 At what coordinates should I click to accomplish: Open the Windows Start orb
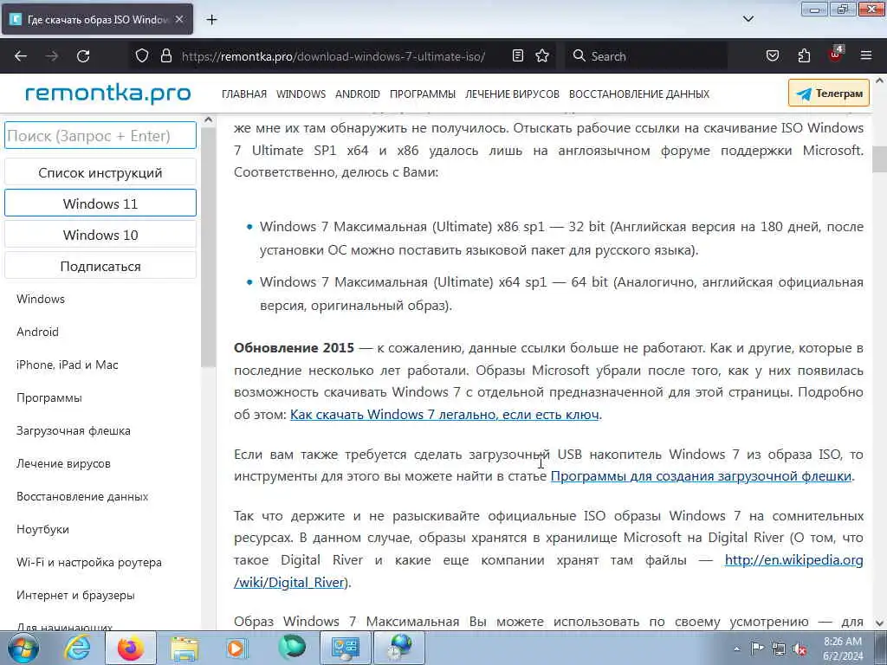click(x=23, y=648)
